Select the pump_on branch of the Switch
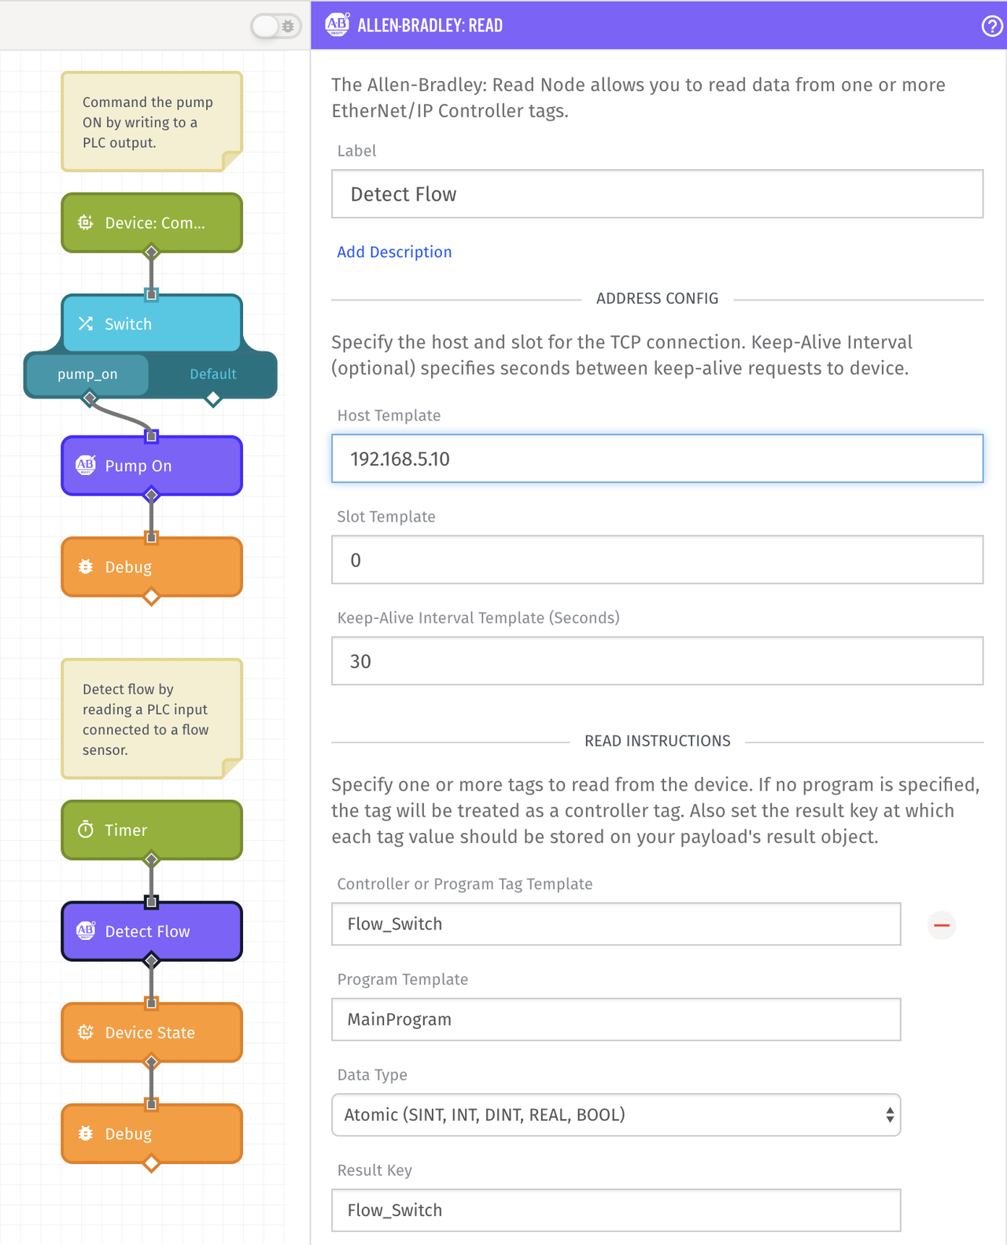This screenshot has height=1245, width=1007. coord(87,374)
